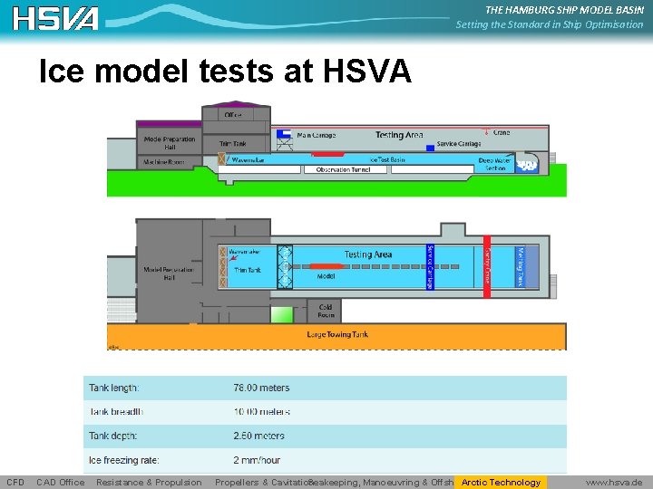Screen dimensions: 653x489
Task: Click the '78.00 meters' table value
Action: (261, 388)
